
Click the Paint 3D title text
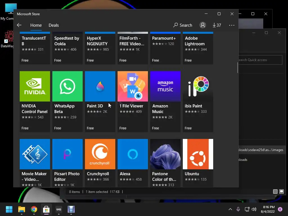pyautogui.click(x=95, y=106)
